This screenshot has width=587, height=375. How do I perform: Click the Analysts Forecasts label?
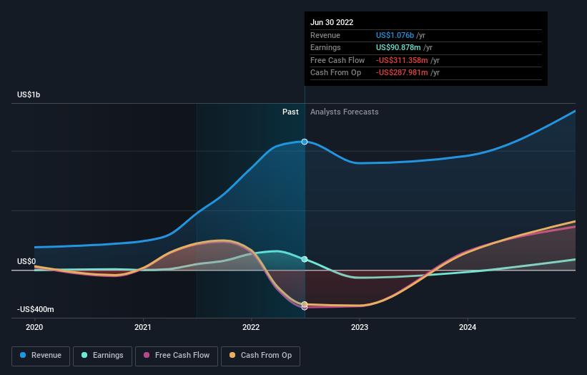tap(344, 112)
